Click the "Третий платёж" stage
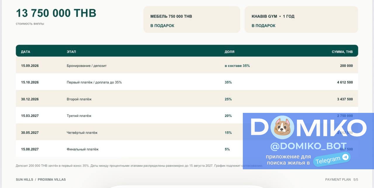 (79, 116)
